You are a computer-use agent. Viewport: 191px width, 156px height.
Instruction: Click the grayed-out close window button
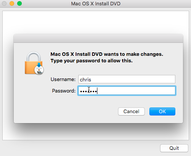coord(4,3)
